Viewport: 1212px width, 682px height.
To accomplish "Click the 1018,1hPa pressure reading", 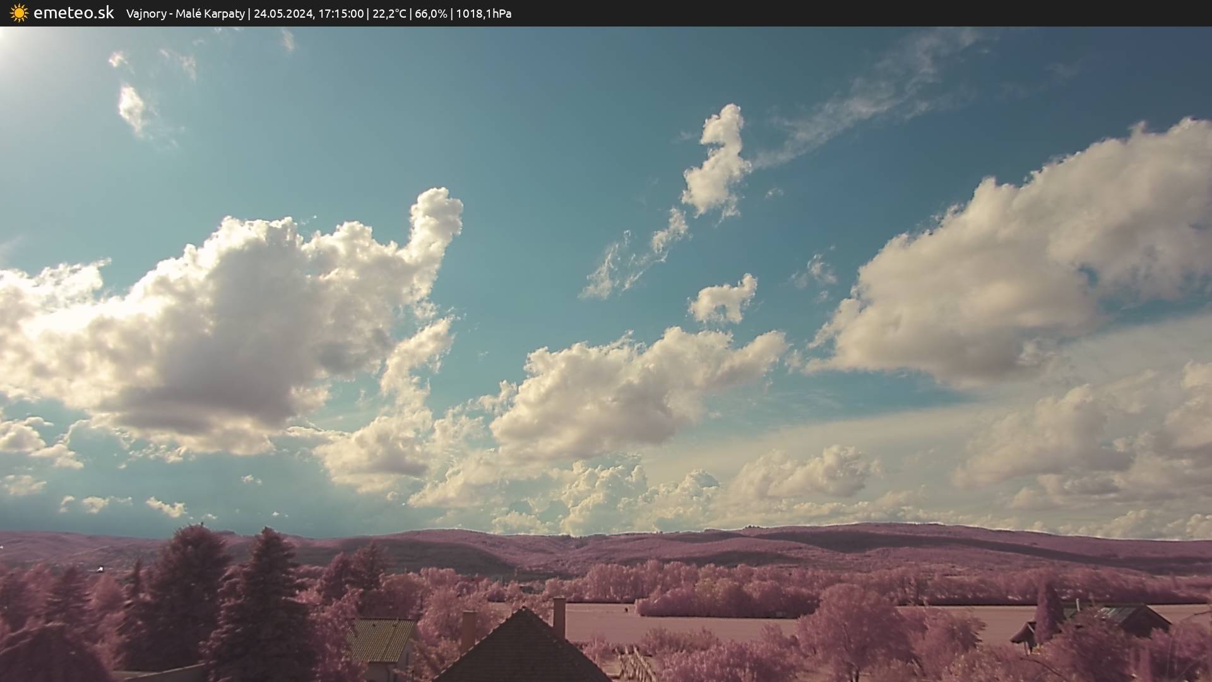I will click(x=484, y=13).
